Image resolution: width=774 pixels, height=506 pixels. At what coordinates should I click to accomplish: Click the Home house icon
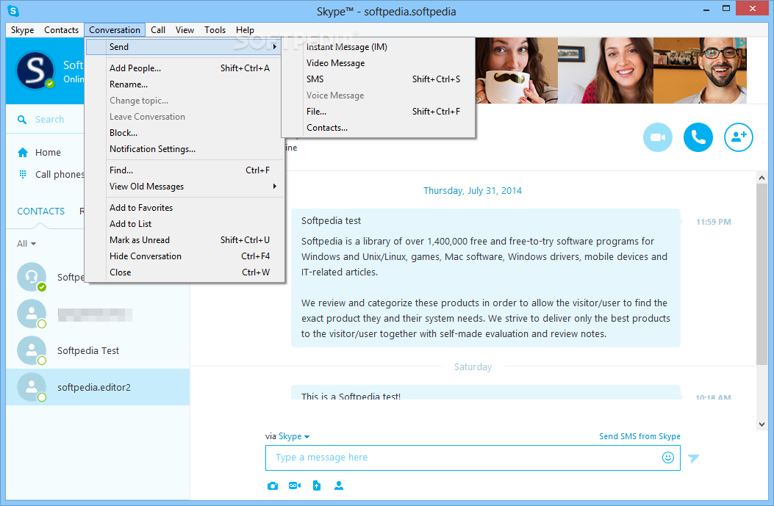click(23, 153)
